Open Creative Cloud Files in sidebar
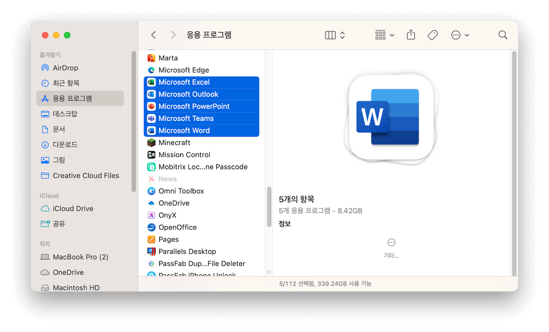 tap(80, 175)
